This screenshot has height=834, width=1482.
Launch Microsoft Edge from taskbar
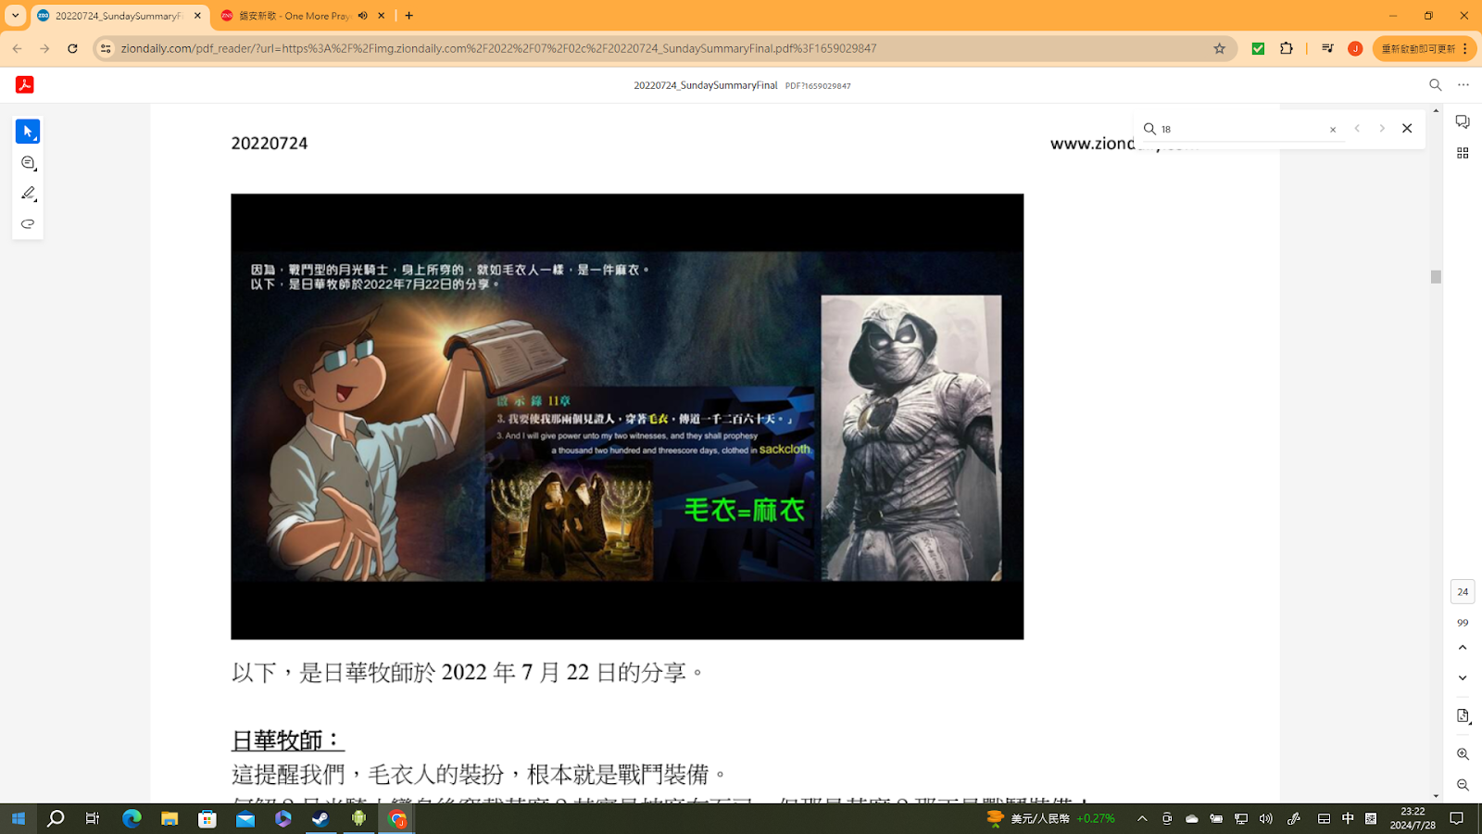pyautogui.click(x=132, y=818)
